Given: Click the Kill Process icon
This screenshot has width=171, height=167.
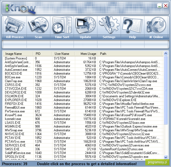Looking at the screenshot, I should click(x=15, y=25).
